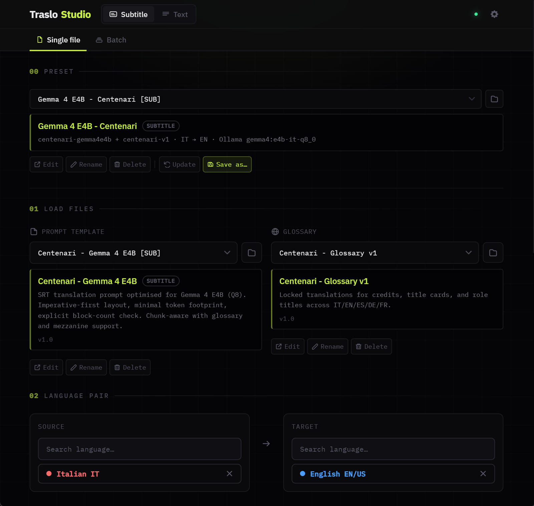Update the preset
This screenshot has height=506, width=534.
coord(180,164)
